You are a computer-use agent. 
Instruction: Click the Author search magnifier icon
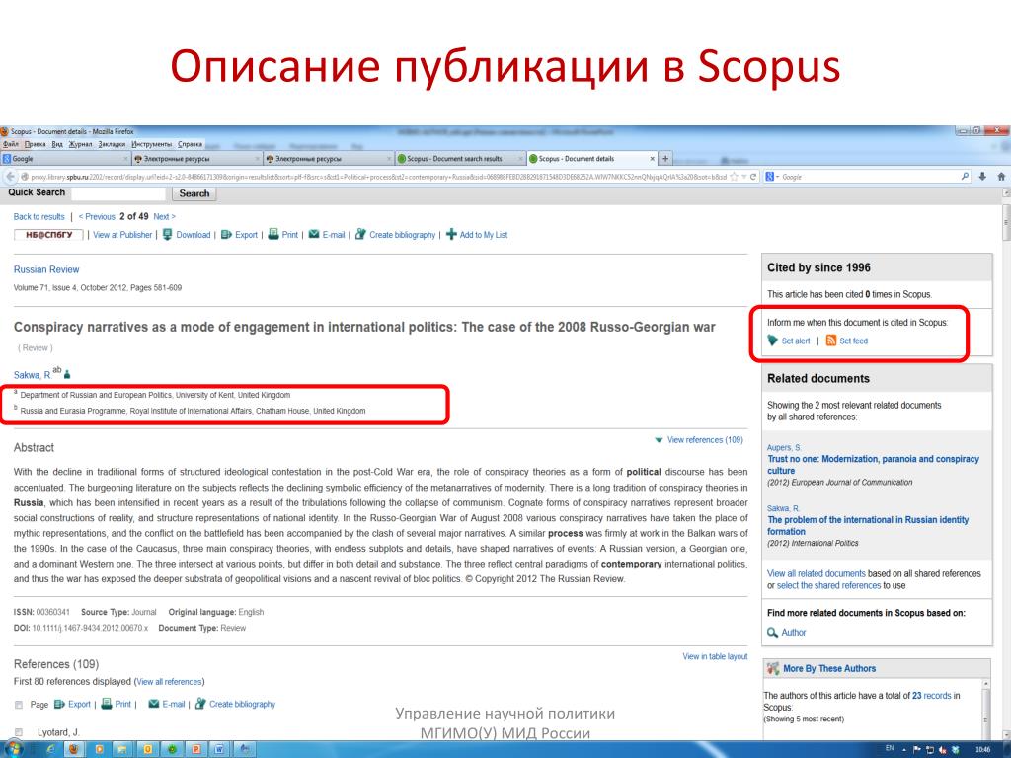tap(773, 633)
